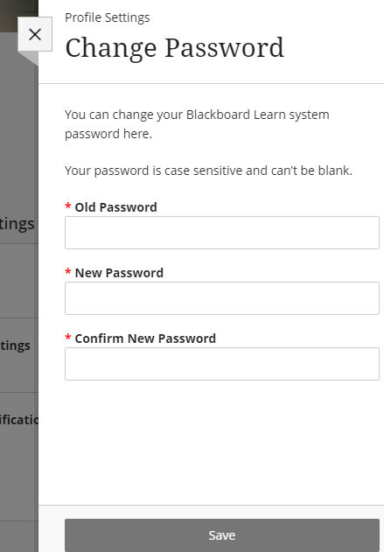Screen dimensions: 384x552
Task: Click the folded corner under the close button
Action: point(30,57)
